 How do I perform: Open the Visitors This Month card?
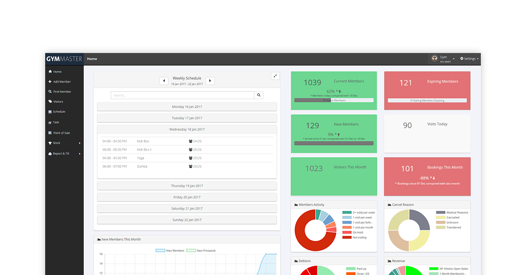pyautogui.click(x=334, y=176)
